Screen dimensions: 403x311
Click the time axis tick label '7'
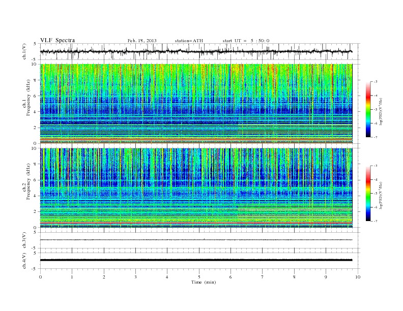[263, 277]
